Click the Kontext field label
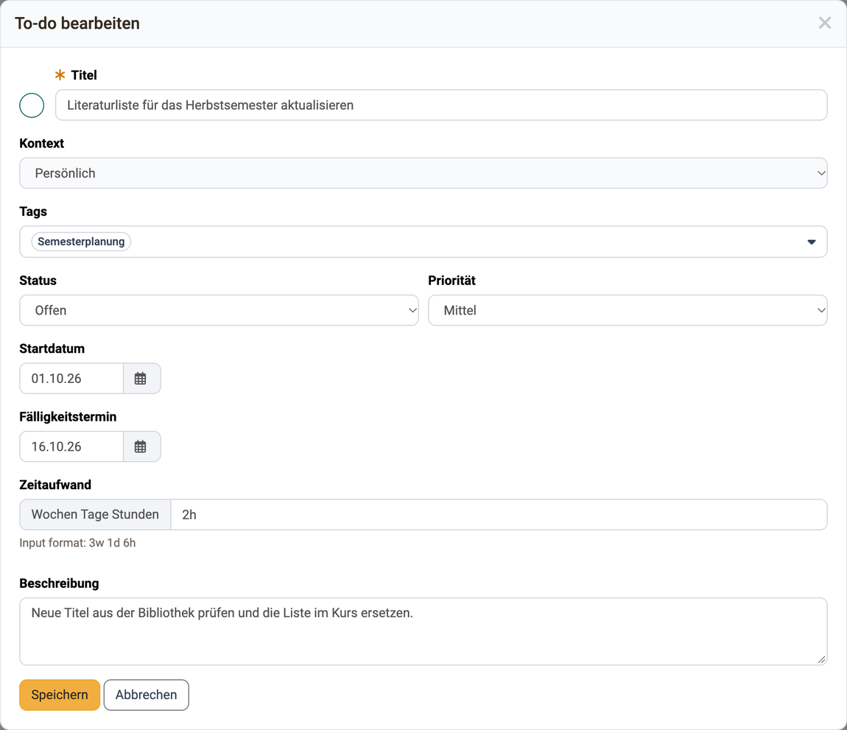847x730 pixels. (x=41, y=143)
